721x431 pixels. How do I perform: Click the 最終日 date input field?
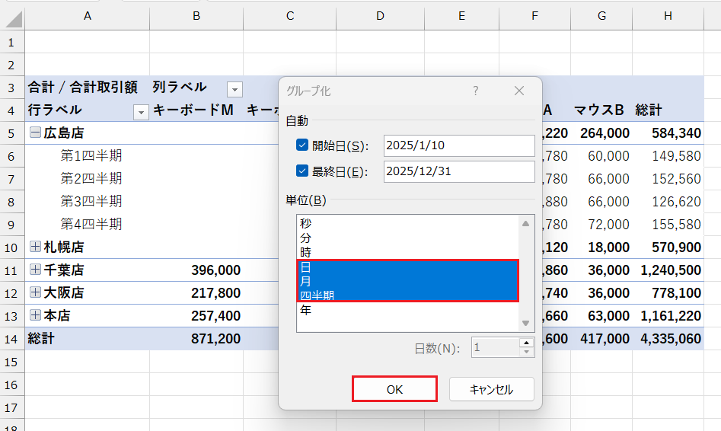[x=459, y=171]
